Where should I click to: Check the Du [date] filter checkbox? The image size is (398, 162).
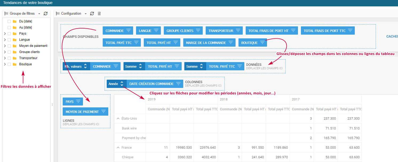pos(9,21)
